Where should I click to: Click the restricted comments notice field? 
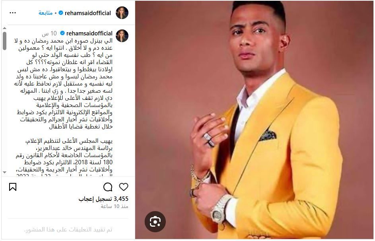[x=68, y=230]
